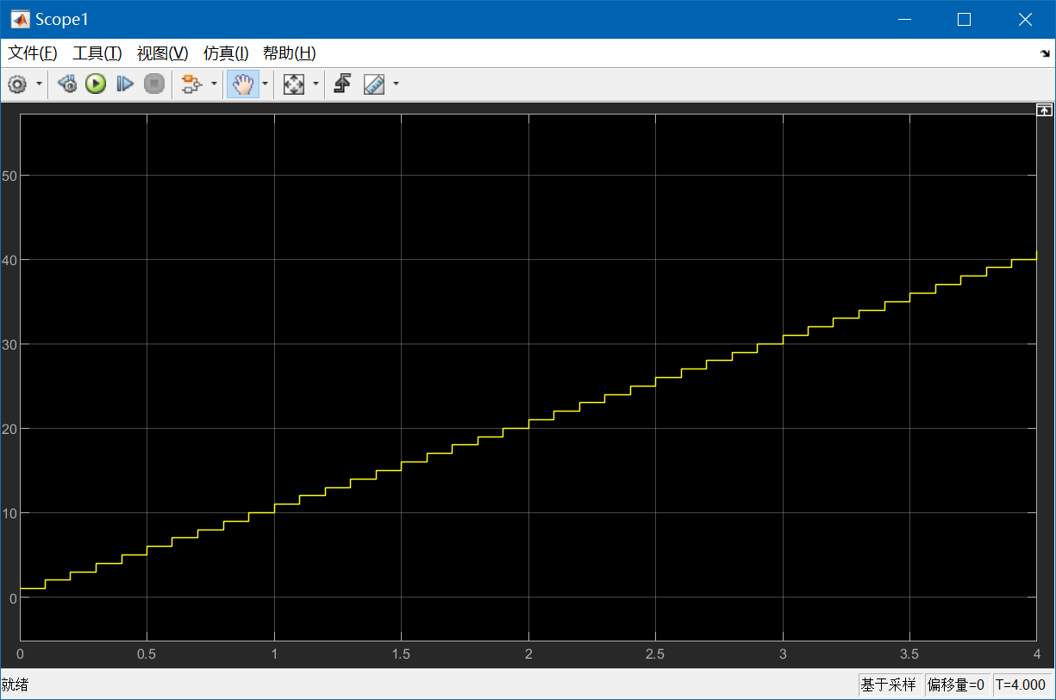
Task: Open the 帮助(H) menu
Action: [x=290, y=53]
